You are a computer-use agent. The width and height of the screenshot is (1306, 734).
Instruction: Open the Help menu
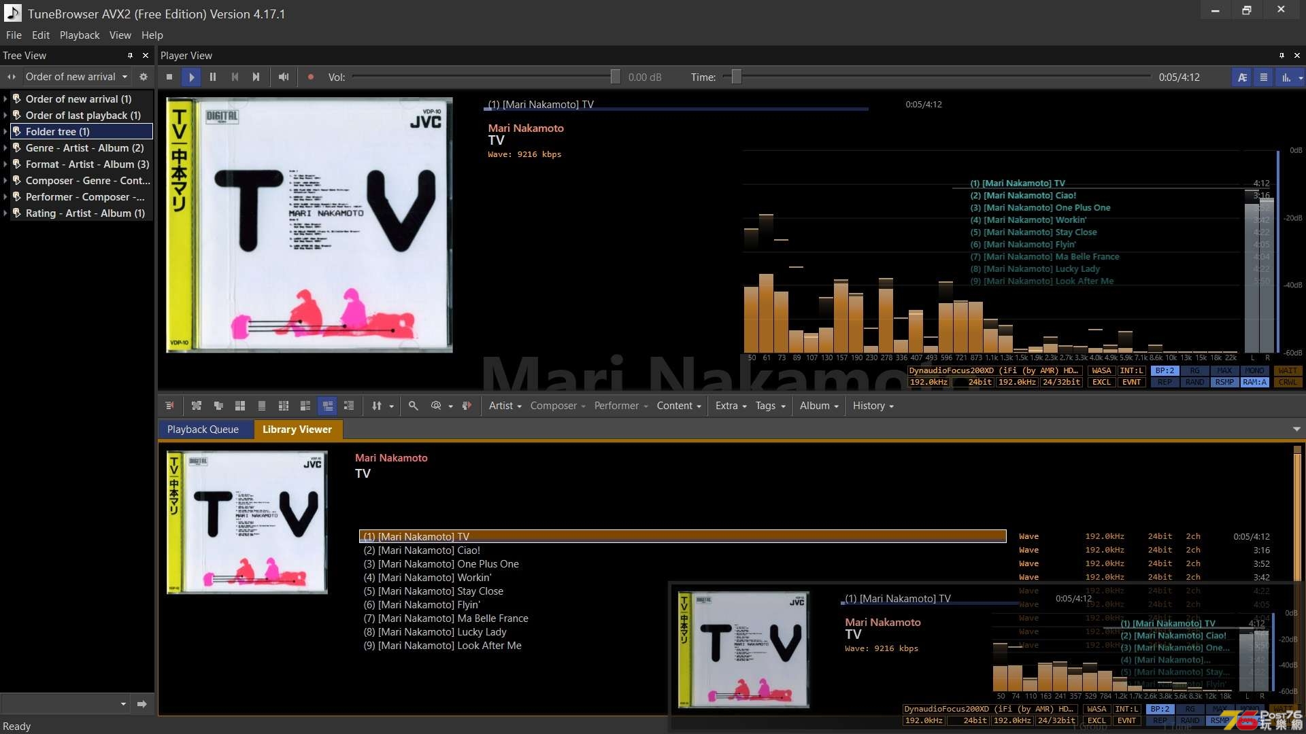152,35
